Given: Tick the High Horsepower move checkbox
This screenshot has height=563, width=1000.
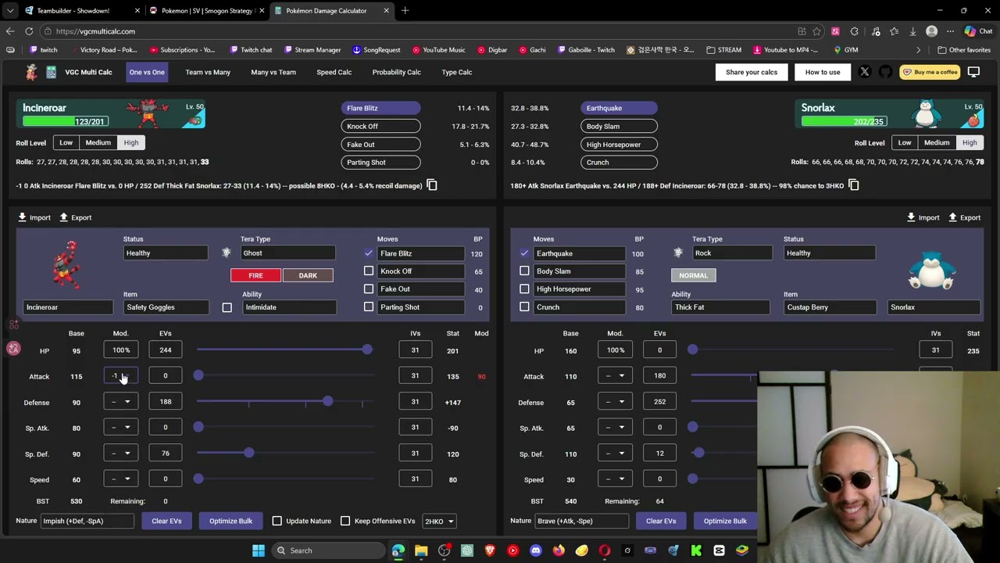Looking at the screenshot, I should coord(524,289).
